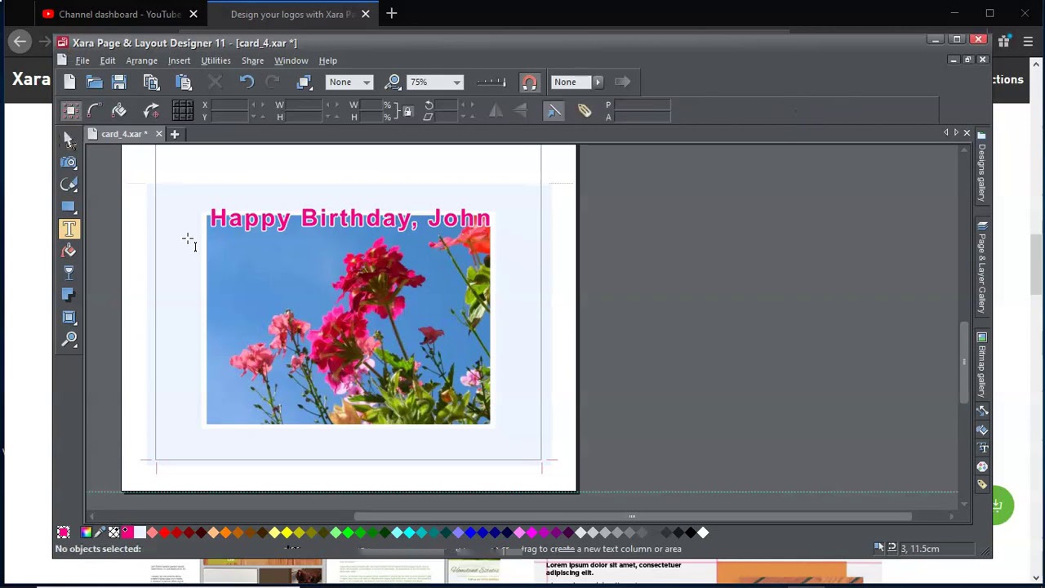Open the Edit menu
Screen dimensions: 1045x588
click(x=108, y=60)
